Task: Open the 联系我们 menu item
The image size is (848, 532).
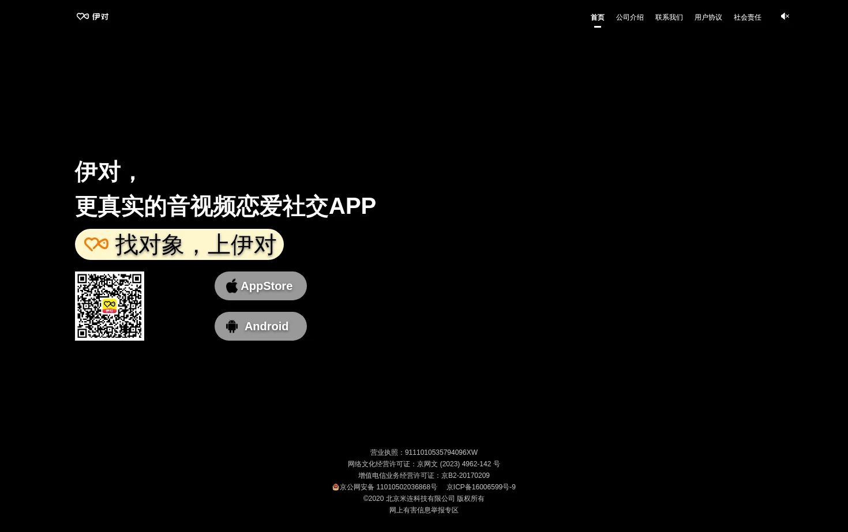Action: point(669,17)
